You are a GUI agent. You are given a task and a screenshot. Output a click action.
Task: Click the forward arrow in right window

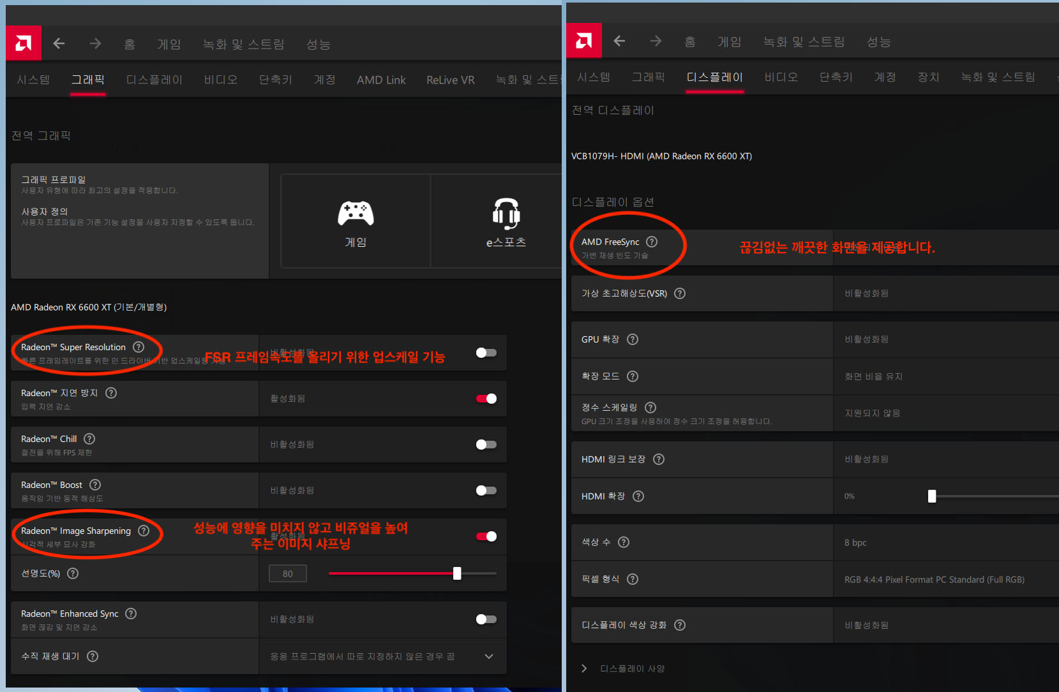click(x=656, y=41)
